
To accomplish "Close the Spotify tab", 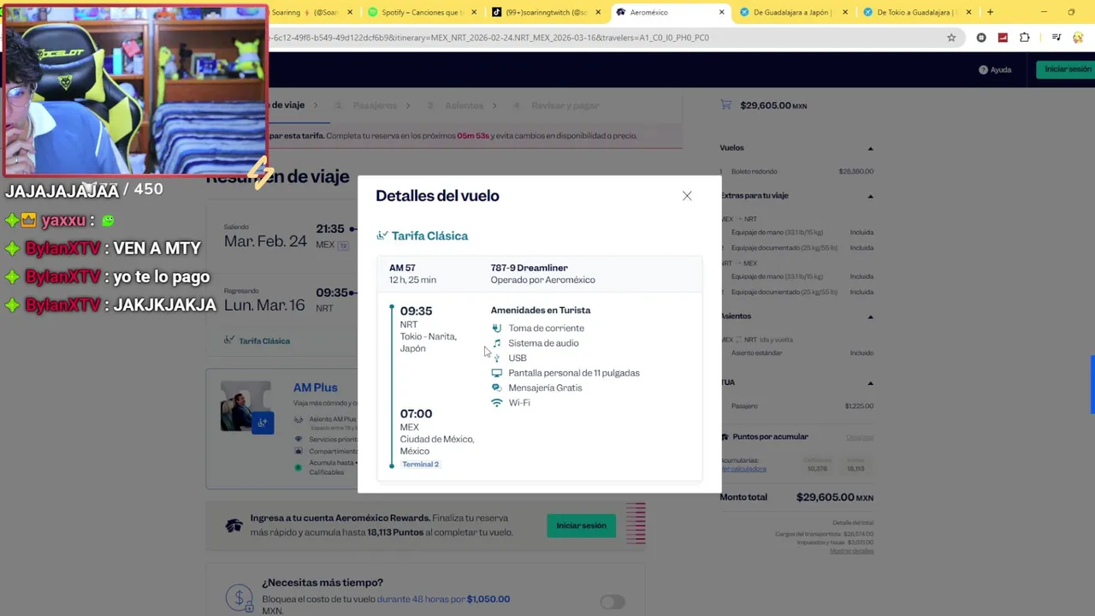I will click(475, 12).
